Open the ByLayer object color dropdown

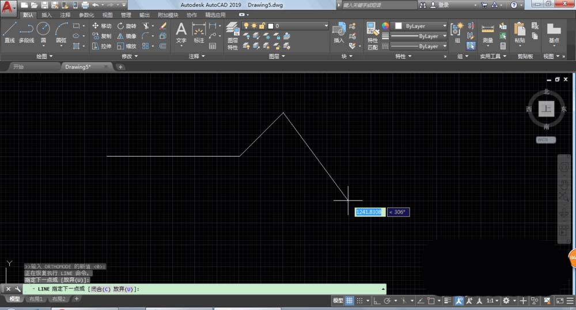pyautogui.click(x=420, y=26)
